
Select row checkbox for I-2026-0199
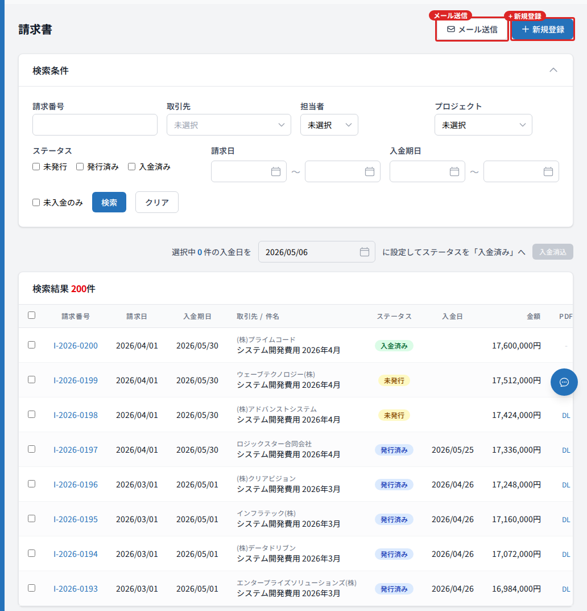click(x=31, y=380)
